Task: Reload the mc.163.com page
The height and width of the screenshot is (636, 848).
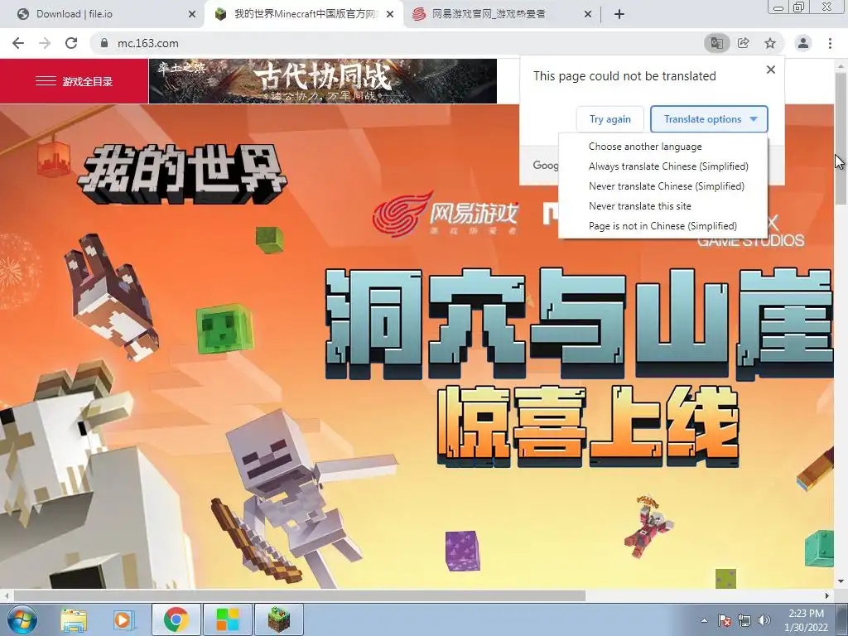Action: (x=71, y=43)
